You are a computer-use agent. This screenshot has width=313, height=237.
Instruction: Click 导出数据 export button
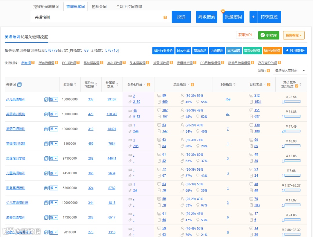pos(295,50)
